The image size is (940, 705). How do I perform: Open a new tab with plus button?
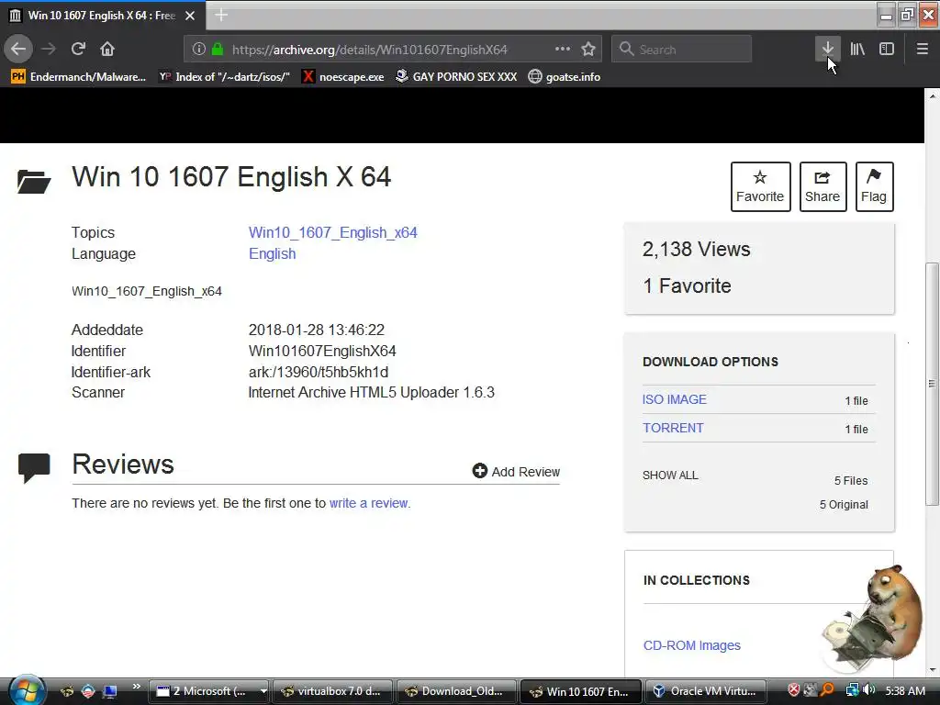220,15
